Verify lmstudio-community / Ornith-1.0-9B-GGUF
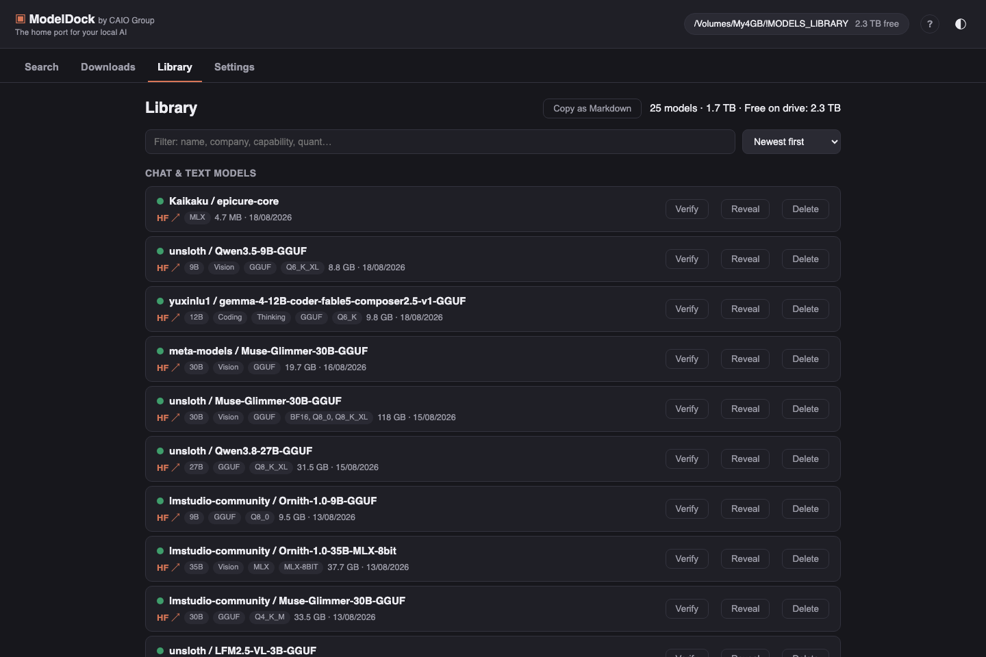 point(687,509)
